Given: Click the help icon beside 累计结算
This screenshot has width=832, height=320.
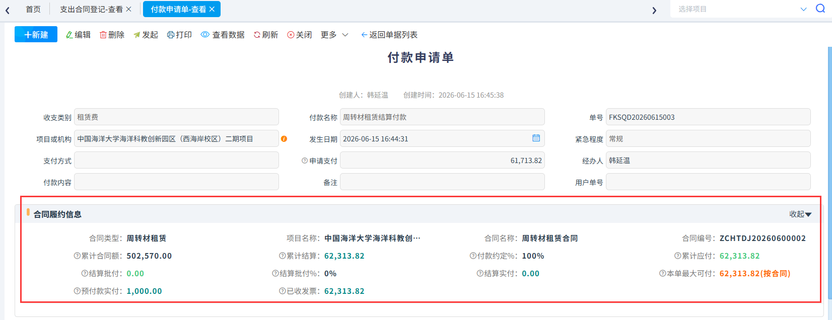Looking at the screenshot, I should [283, 256].
